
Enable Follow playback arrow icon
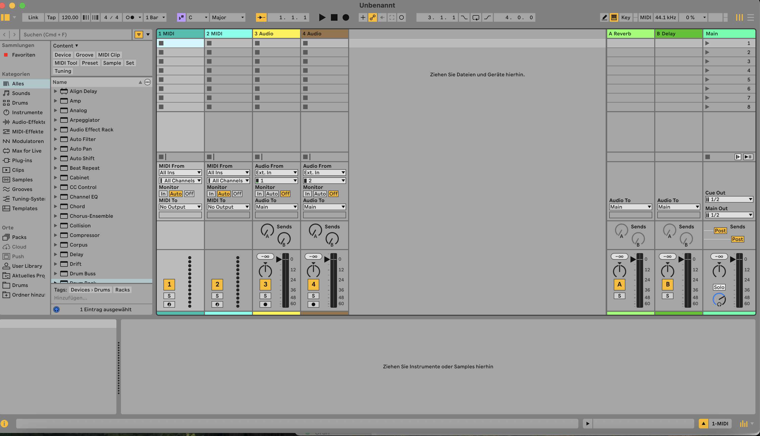(261, 17)
